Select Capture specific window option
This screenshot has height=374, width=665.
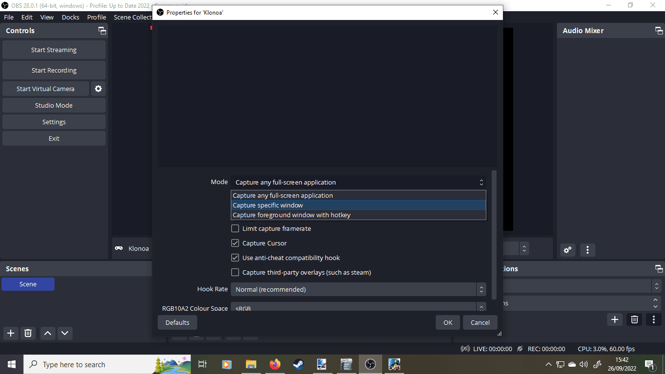pos(358,205)
